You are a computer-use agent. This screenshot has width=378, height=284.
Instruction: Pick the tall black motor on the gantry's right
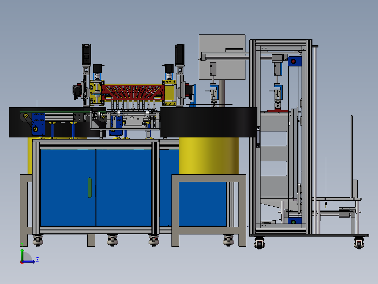coord(180,55)
